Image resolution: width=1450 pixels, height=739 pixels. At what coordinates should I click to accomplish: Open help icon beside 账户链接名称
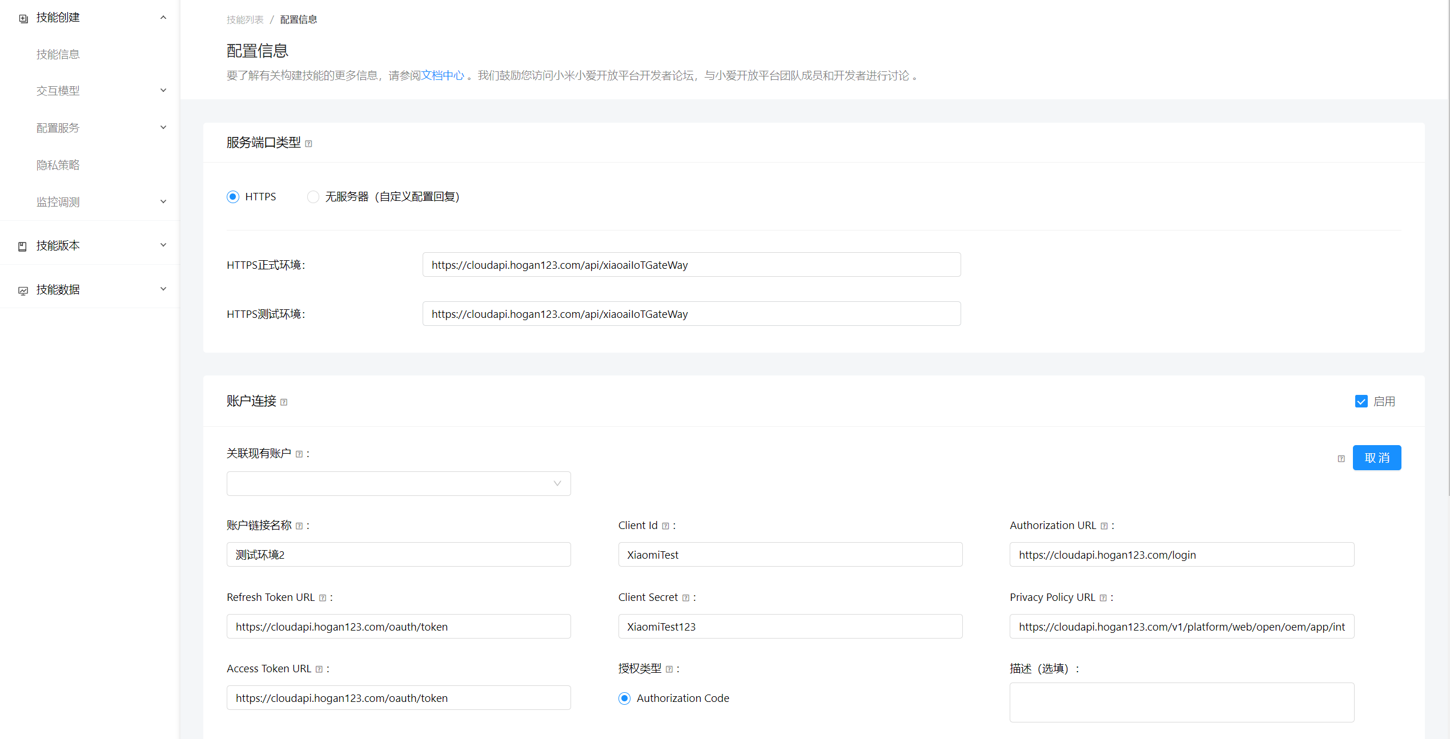[x=299, y=526]
